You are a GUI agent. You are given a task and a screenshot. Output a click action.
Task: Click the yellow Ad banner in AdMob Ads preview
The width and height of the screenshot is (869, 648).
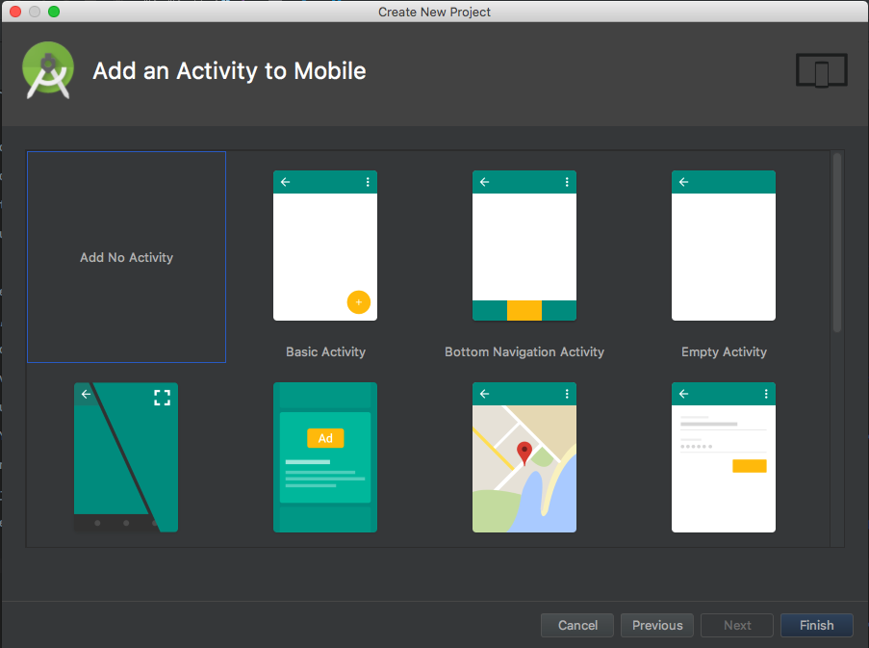(324, 438)
